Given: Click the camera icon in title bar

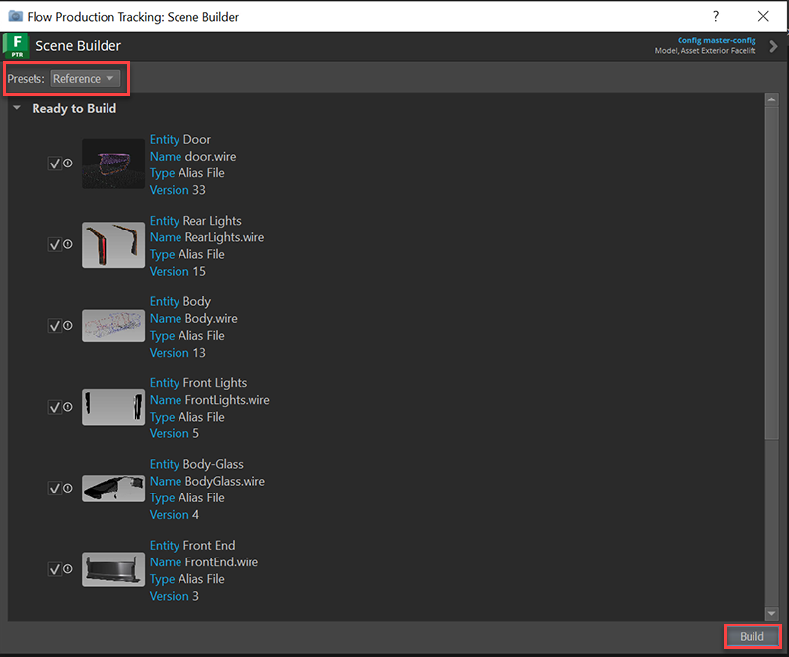Looking at the screenshot, I should [x=16, y=16].
